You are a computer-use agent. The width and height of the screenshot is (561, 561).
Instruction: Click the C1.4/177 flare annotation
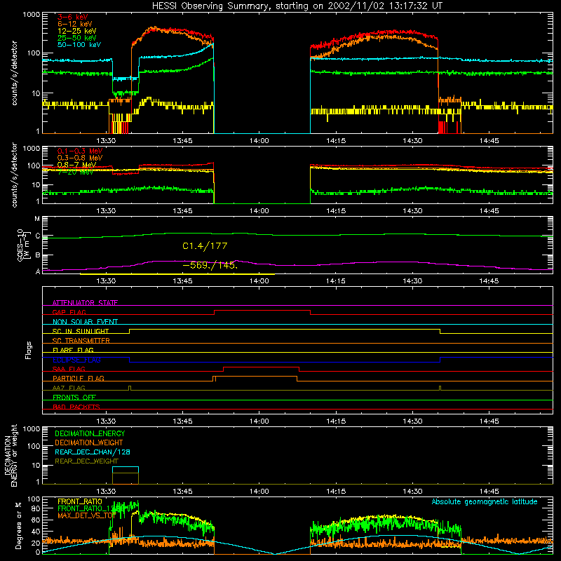[x=205, y=246]
